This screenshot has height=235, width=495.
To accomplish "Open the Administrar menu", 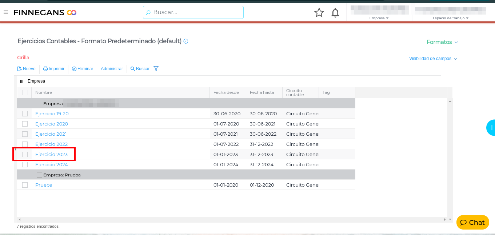I will [x=112, y=69].
